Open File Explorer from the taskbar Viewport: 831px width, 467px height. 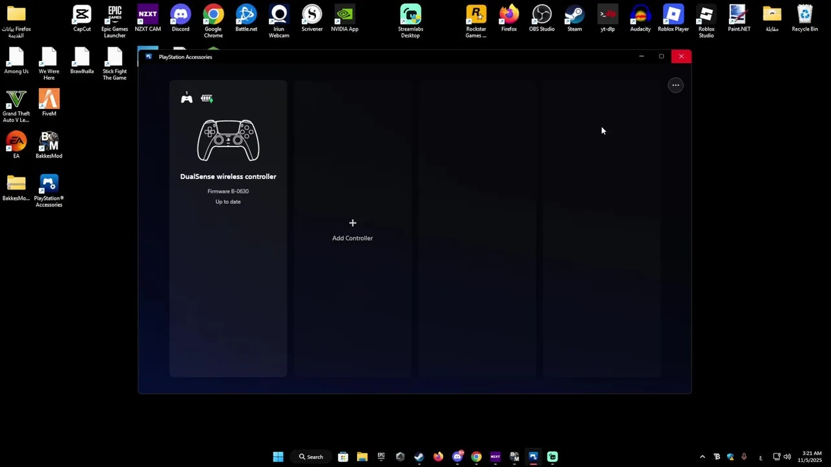tap(362, 457)
